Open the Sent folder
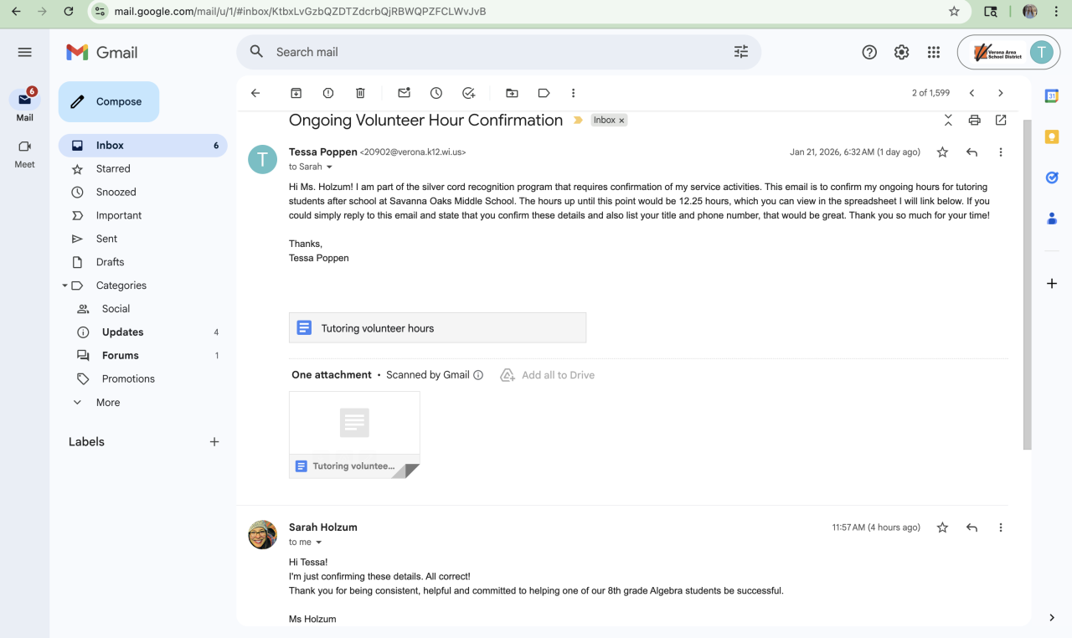Screen dimensions: 1072x638 (106, 239)
